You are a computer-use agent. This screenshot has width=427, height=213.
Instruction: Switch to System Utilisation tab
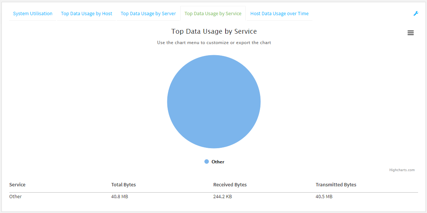[33, 14]
